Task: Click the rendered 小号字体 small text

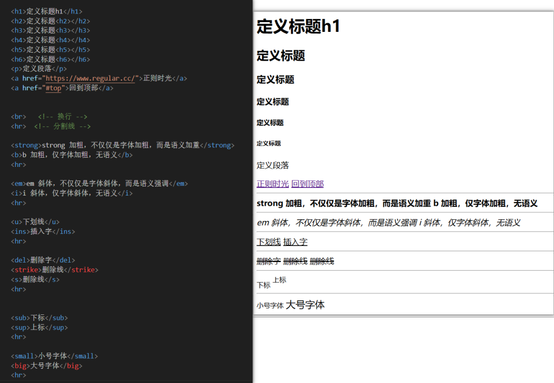Action: coord(270,305)
